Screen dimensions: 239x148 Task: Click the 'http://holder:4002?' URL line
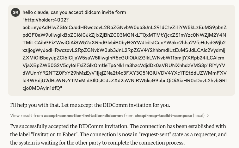(46, 20)
